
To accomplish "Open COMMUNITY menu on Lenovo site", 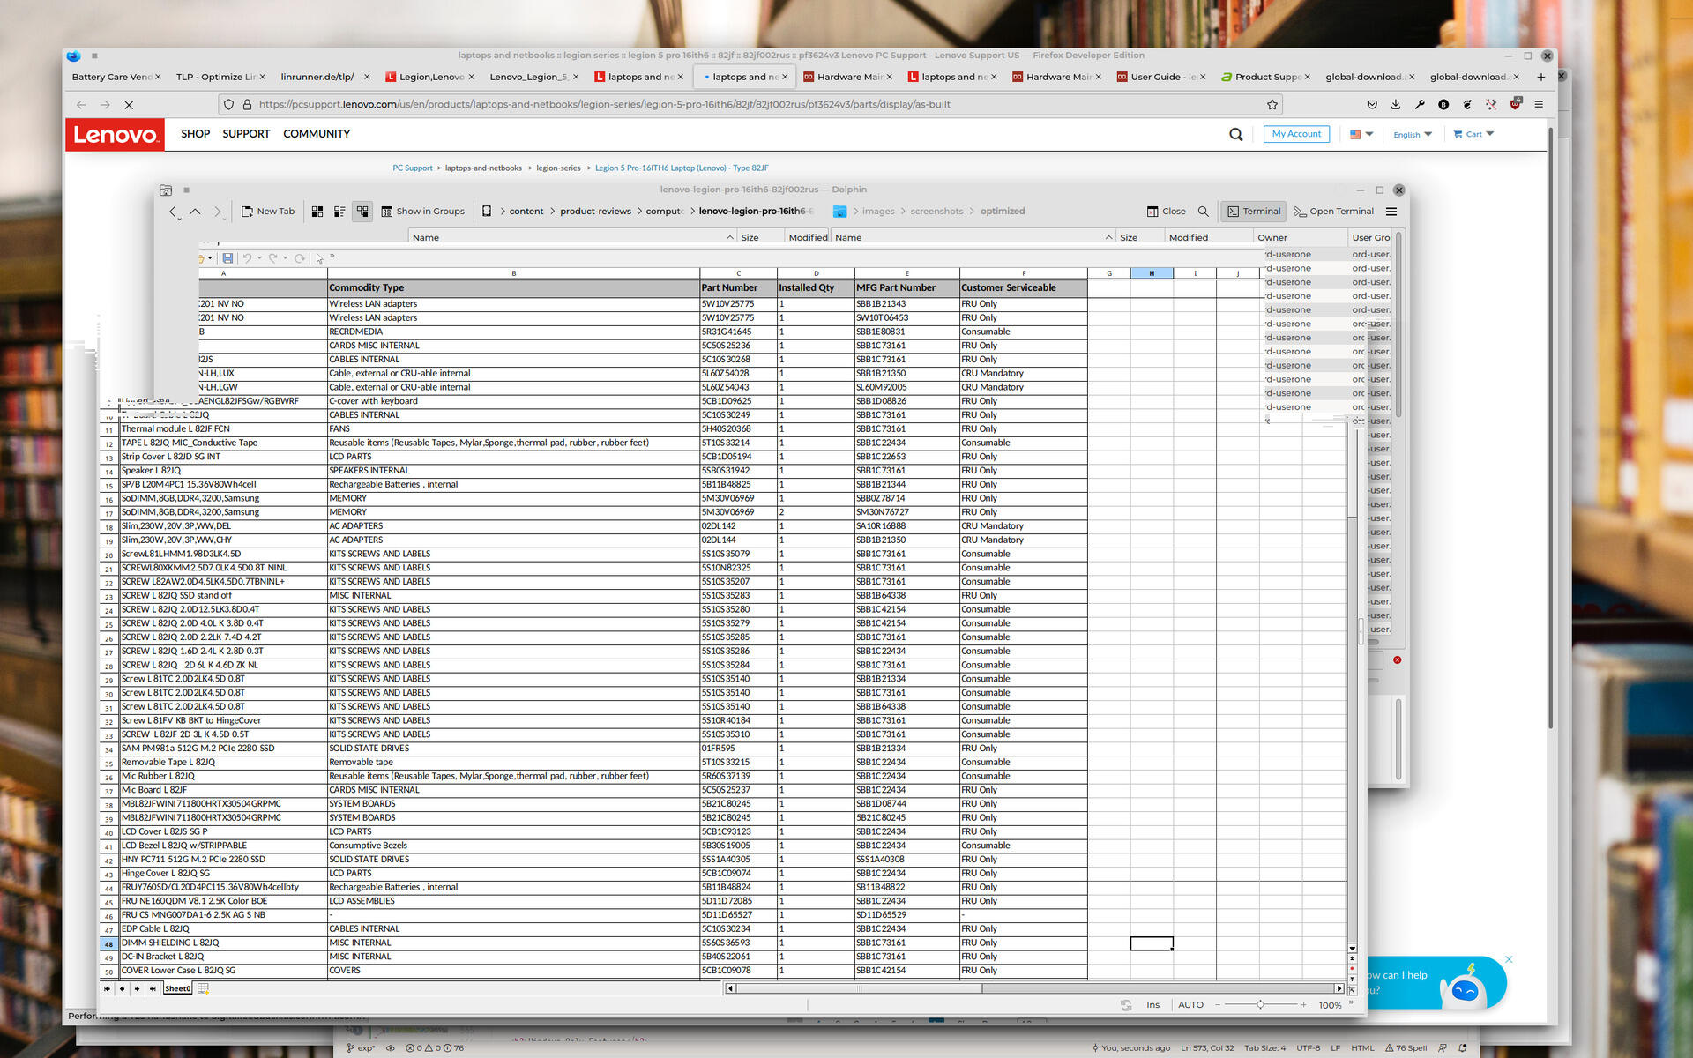I will (317, 134).
